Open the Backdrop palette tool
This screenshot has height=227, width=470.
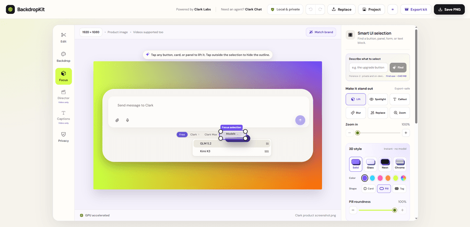coord(64,57)
